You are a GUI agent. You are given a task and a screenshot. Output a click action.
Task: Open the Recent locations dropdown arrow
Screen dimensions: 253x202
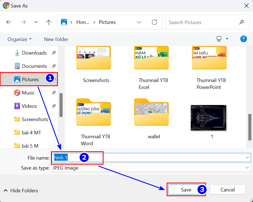click(36, 22)
